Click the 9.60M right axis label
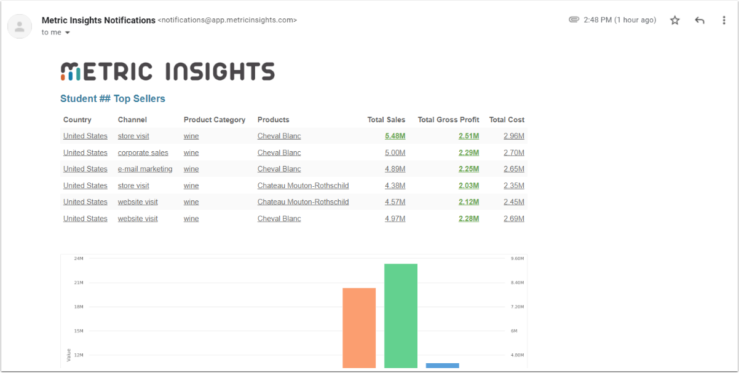 coord(518,259)
